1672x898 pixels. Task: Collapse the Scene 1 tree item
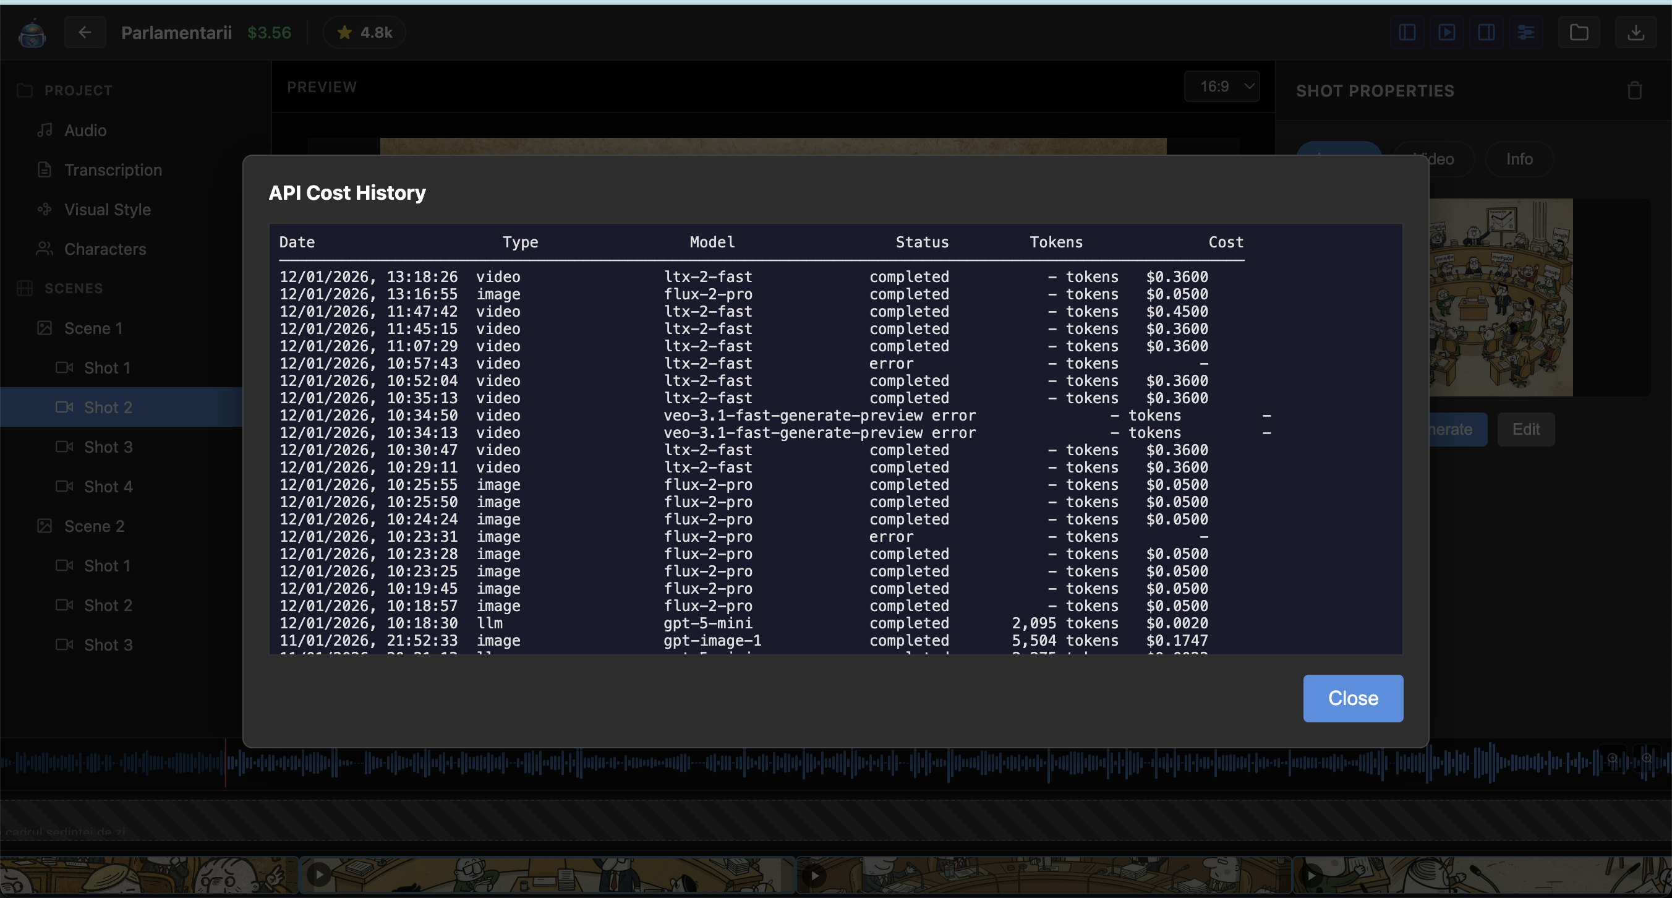(x=93, y=328)
